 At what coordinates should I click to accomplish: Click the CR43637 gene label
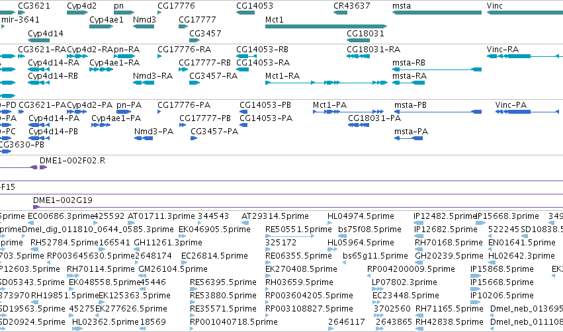pyautogui.click(x=352, y=6)
